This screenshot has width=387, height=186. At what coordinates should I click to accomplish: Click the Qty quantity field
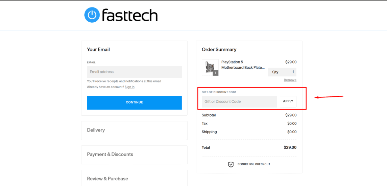(282, 72)
